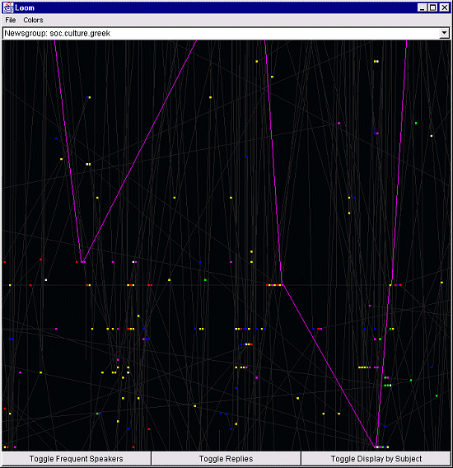Click the yellow-white dot pair at top right

(x=376, y=61)
